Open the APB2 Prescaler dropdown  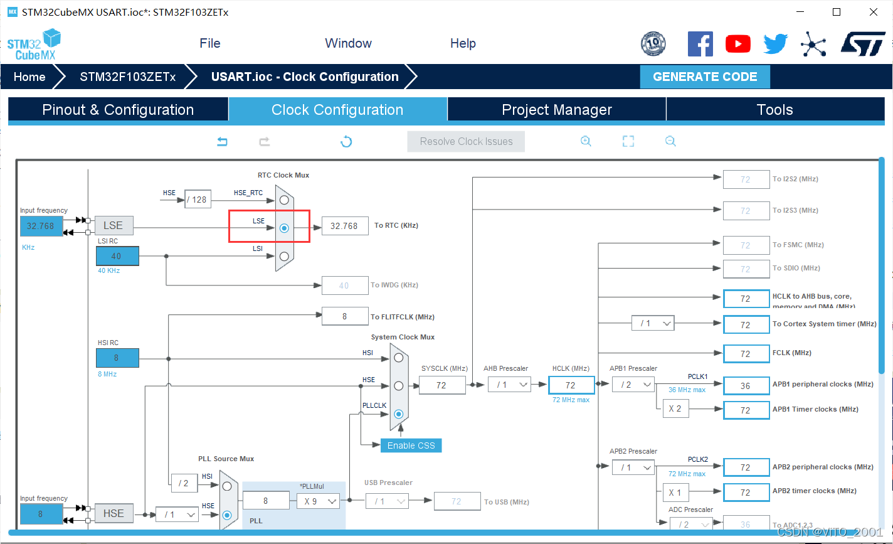point(633,467)
